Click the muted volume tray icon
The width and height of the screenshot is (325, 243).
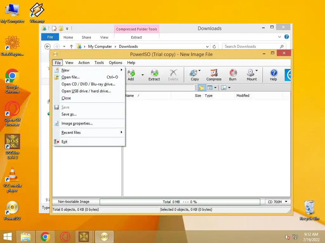pyautogui.click(x=287, y=237)
